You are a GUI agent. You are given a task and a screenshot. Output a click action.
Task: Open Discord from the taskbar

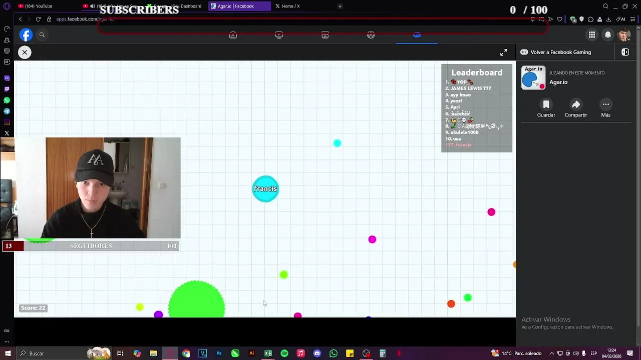tap(317, 353)
